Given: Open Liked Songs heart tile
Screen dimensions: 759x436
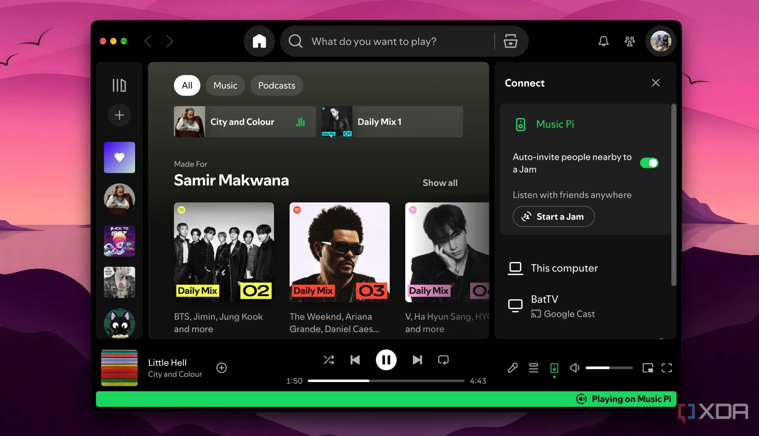Looking at the screenshot, I should click(119, 157).
